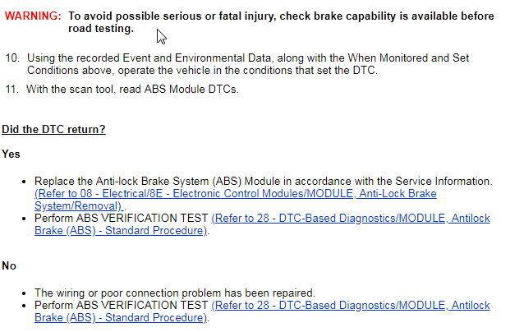Click the phrase "Event and Environmental Data"
This screenshot has width=524, height=332.
[x=174, y=58]
